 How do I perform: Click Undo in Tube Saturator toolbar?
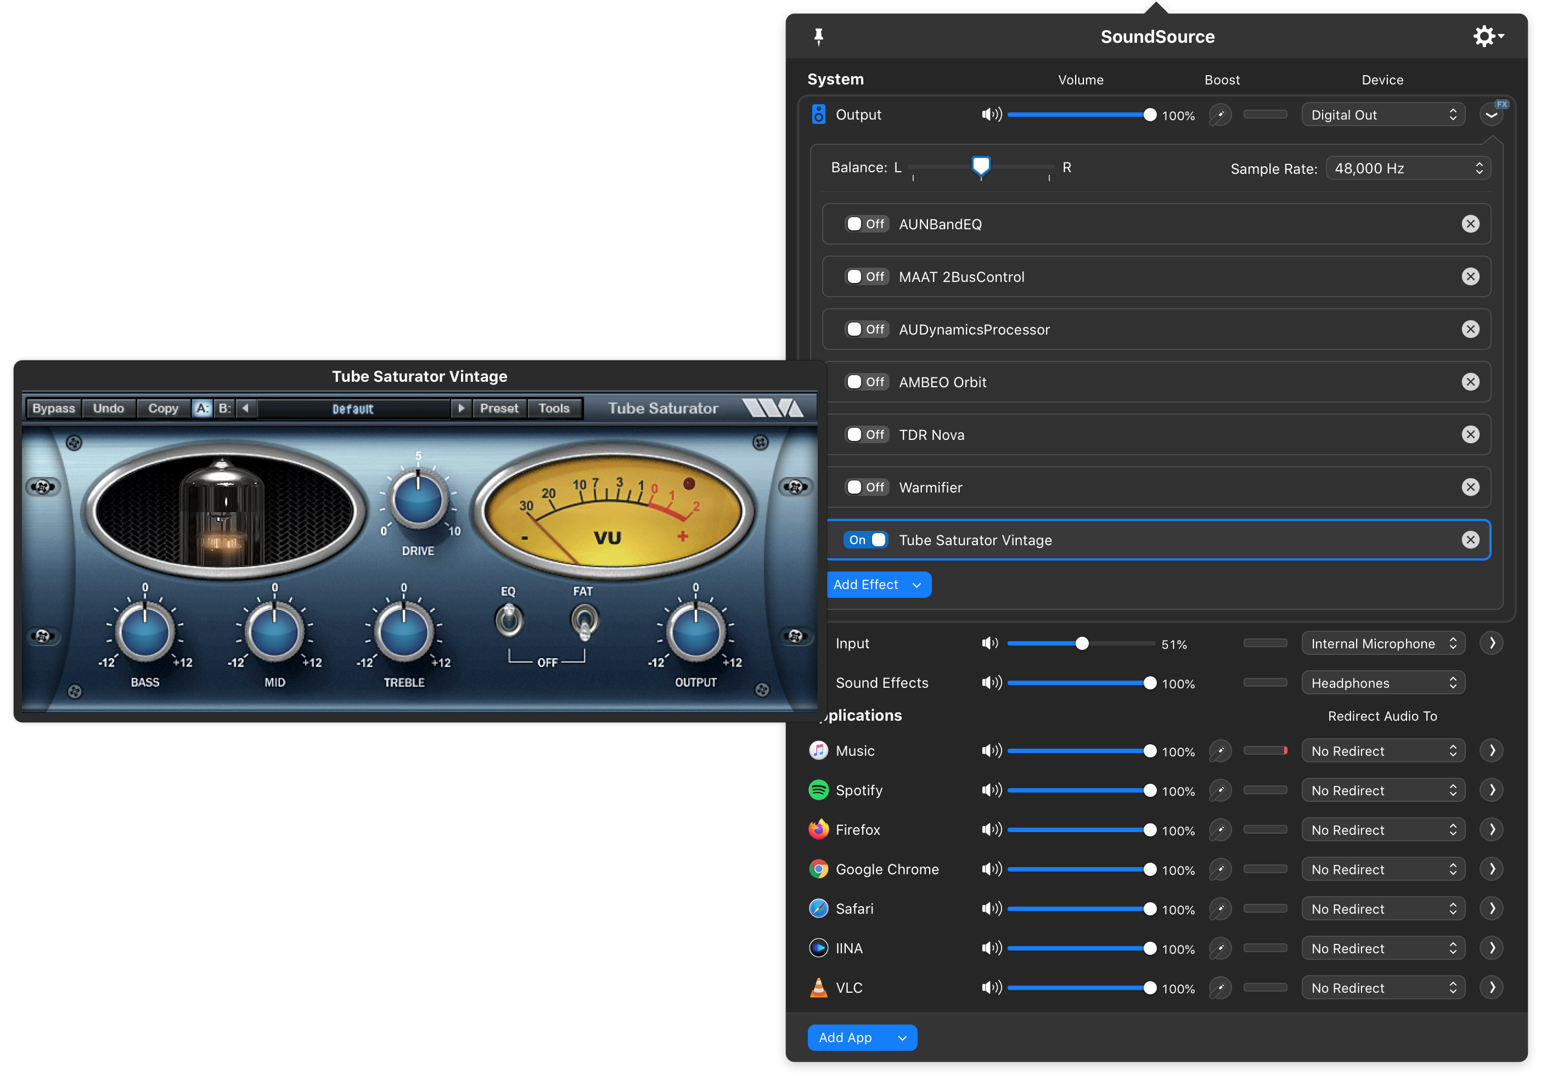click(109, 408)
